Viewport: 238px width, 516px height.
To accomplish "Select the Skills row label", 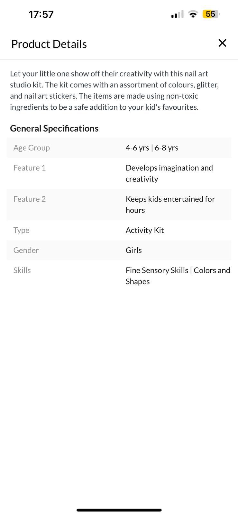I will point(22,270).
